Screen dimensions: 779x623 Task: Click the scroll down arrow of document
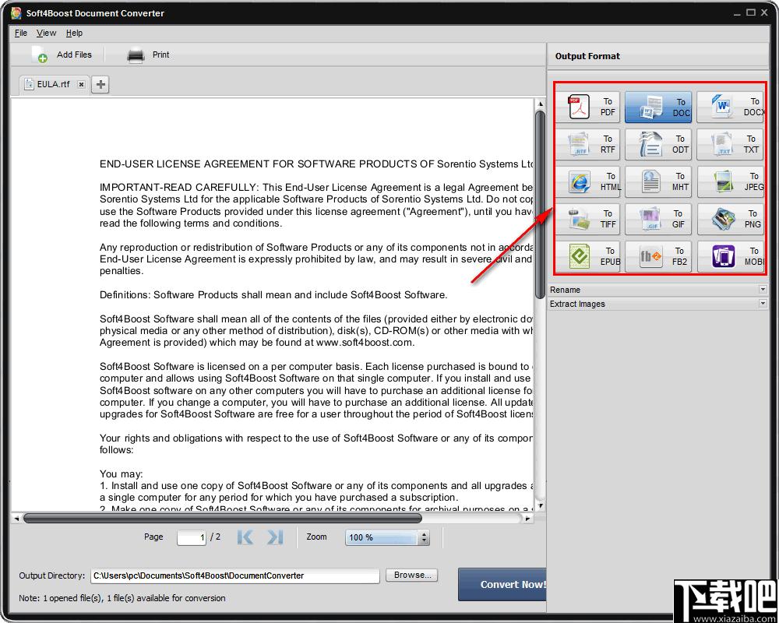pos(541,506)
